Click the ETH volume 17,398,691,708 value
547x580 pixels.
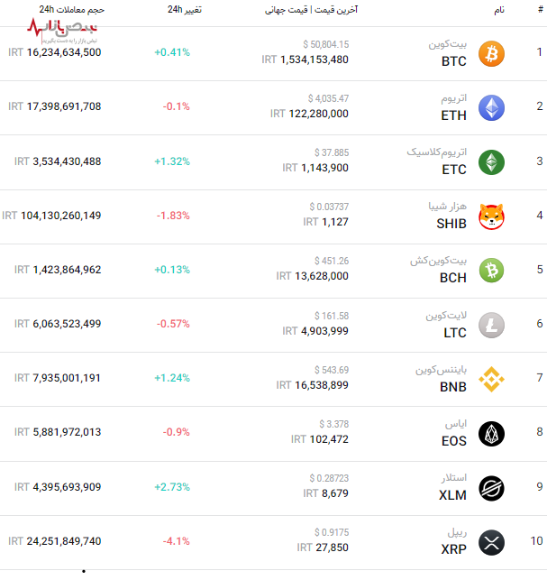click(55, 106)
